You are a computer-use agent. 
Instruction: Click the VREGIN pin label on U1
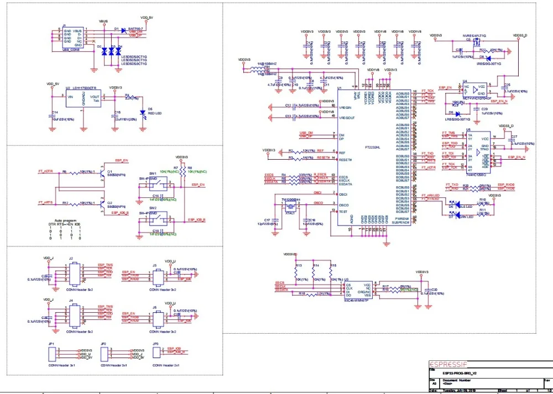tap(345, 108)
